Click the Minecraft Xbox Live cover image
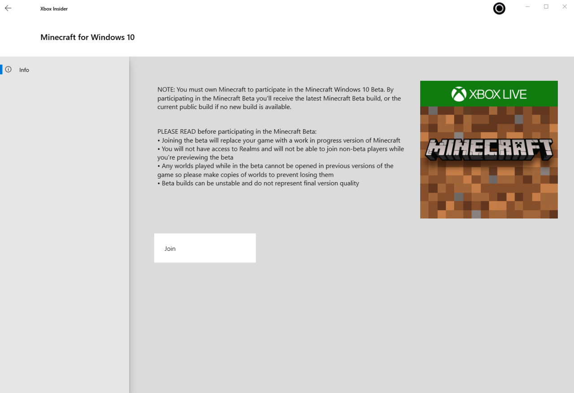 pos(489,149)
